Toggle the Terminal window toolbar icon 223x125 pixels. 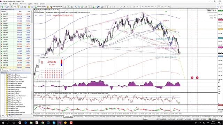[x=22, y=7]
